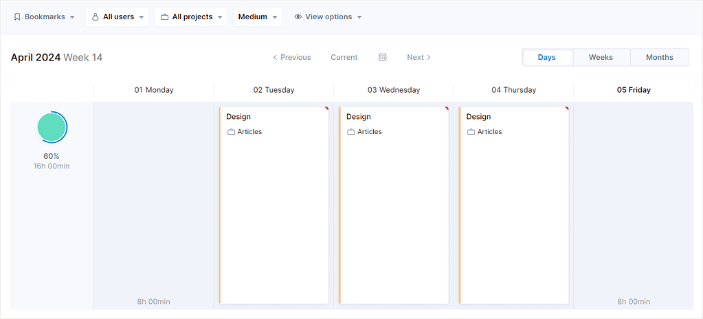
Task: Open the View options menu
Action: pos(328,17)
